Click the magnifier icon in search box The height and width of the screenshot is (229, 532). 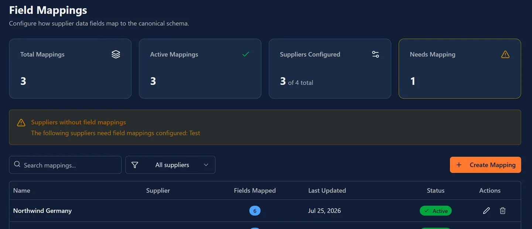pyautogui.click(x=17, y=165)
